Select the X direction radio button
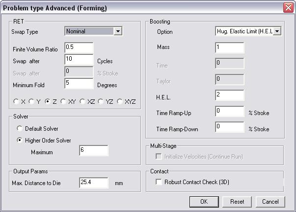 (16, 102)
